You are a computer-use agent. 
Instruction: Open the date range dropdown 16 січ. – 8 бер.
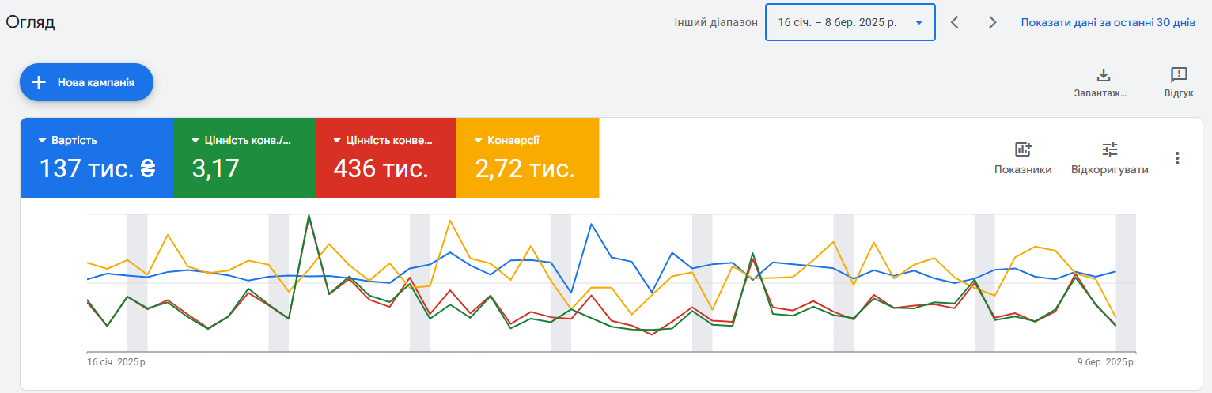click(850, 22)
